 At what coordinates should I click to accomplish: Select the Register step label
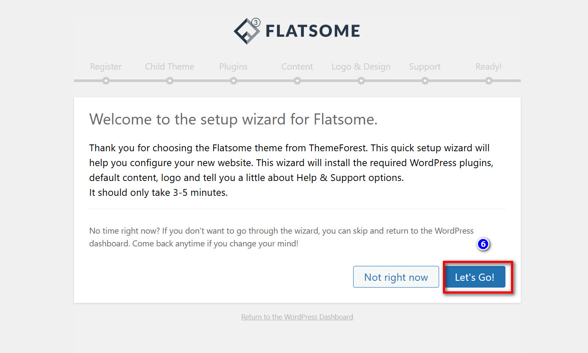tap(106, 67)
